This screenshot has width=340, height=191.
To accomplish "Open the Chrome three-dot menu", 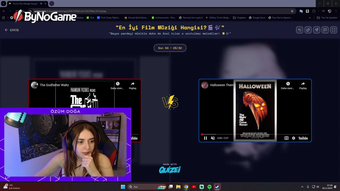I will tap(336, 11).
